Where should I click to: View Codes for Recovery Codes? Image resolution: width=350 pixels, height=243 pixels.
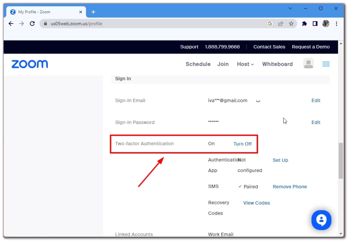(256, 203)
